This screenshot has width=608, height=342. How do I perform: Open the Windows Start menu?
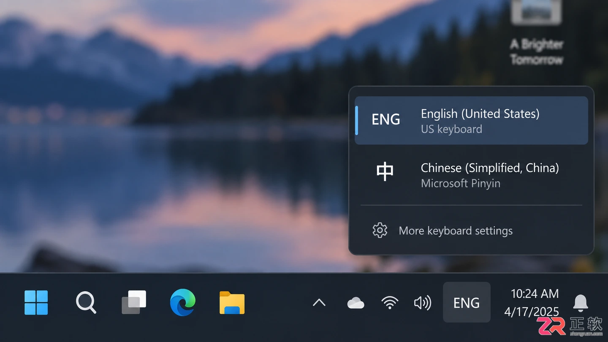[36, 302]
